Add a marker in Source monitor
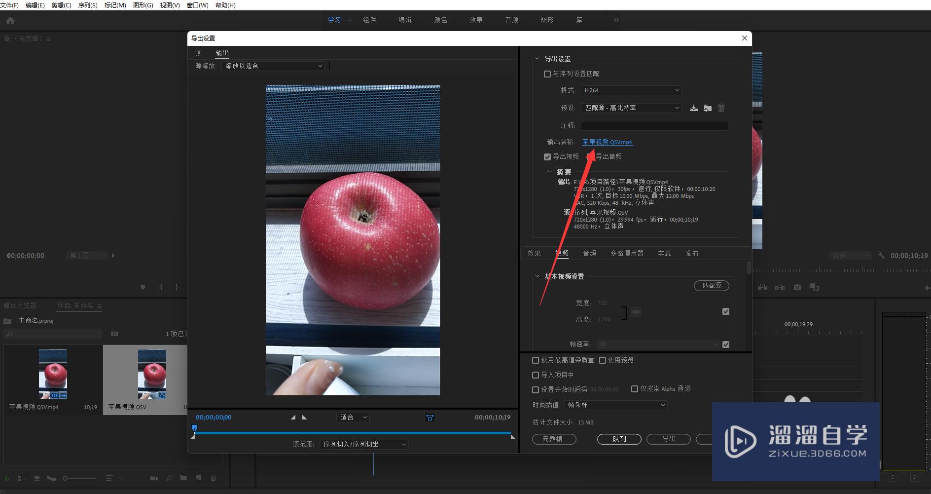Viewport: 931px width, 494px height. click(143, 287)
